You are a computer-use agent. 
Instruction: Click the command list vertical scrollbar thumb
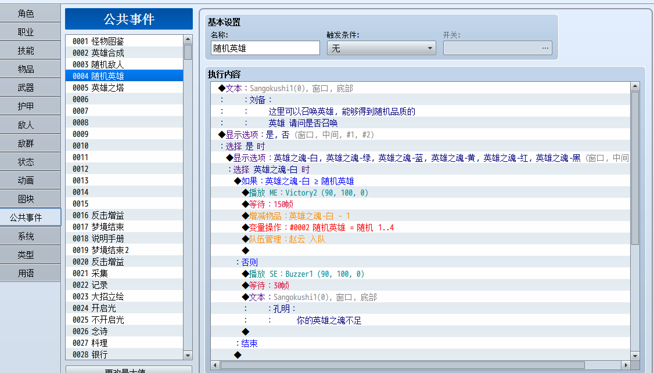635,168
